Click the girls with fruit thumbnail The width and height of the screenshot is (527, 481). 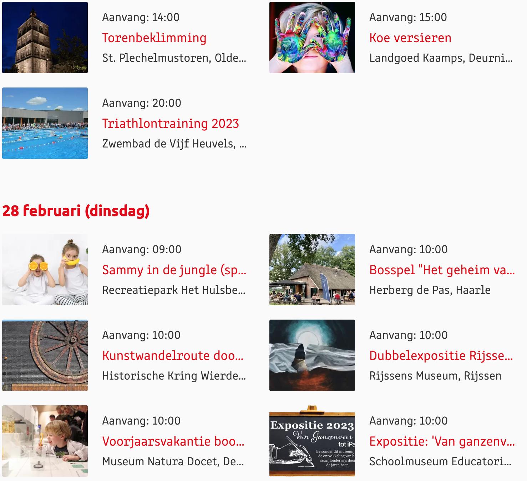tap(45, 270)
